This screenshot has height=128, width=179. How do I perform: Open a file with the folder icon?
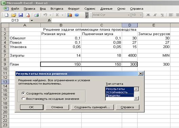pyautogui.click(x=14, y=15)
